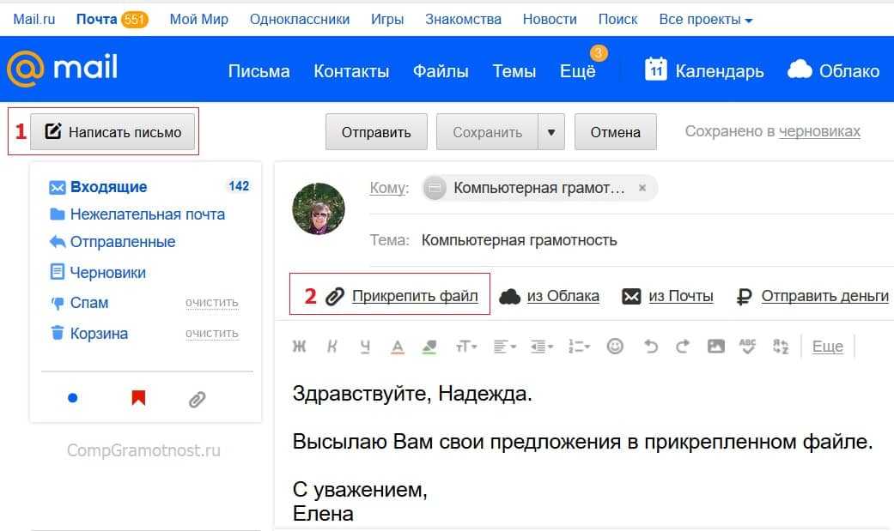The width and height of the screenshot is (894, 531).
Task: Click the ruble icon for sending money
Action: point(744,296)
